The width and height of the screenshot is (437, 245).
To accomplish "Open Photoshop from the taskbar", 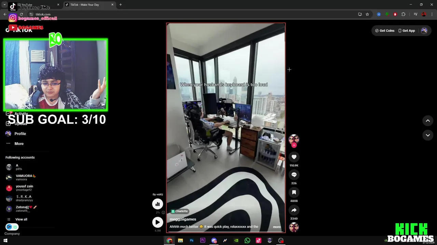I will click(x=192, y=241).
